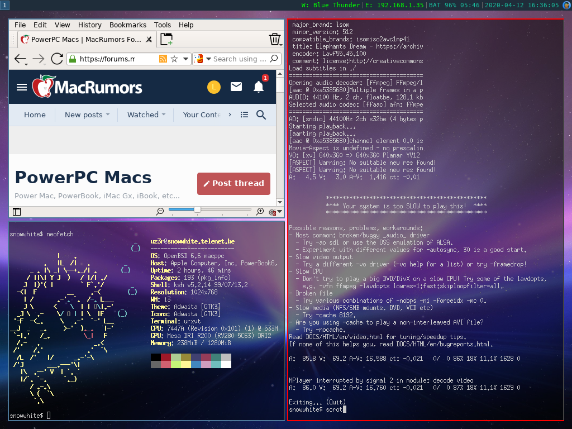This screenshot has height=429, width=572.
Task: Click the browser scrollbar down arrow
Action: coord(280,202)
